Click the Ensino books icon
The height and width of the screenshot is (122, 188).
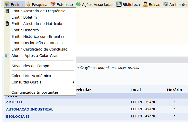pos(7,4)
